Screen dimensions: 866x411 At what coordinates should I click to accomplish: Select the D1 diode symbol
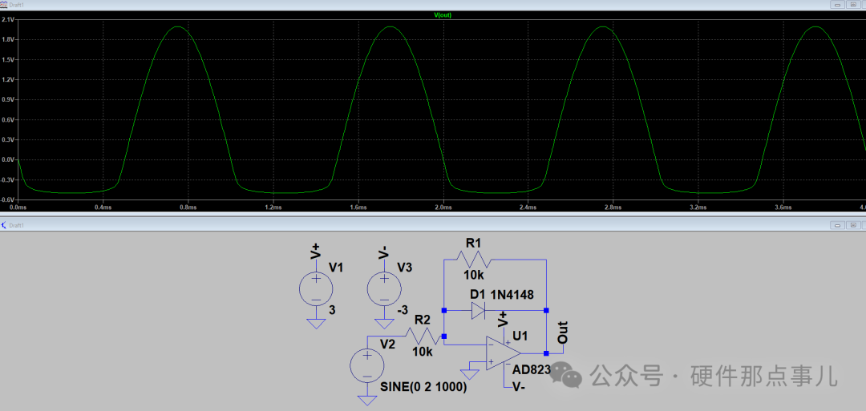pos(478,310)
